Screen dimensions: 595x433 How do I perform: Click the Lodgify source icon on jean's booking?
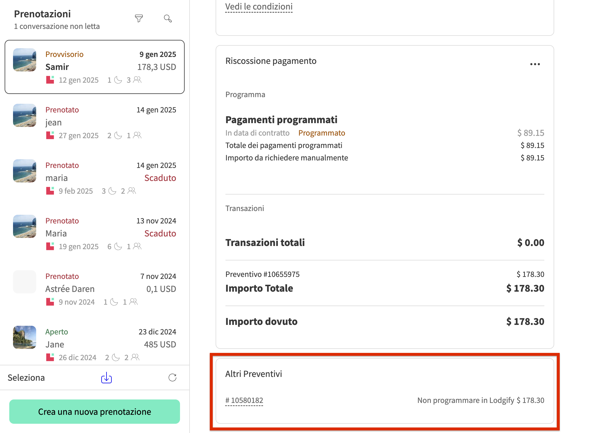click(50, 135)
